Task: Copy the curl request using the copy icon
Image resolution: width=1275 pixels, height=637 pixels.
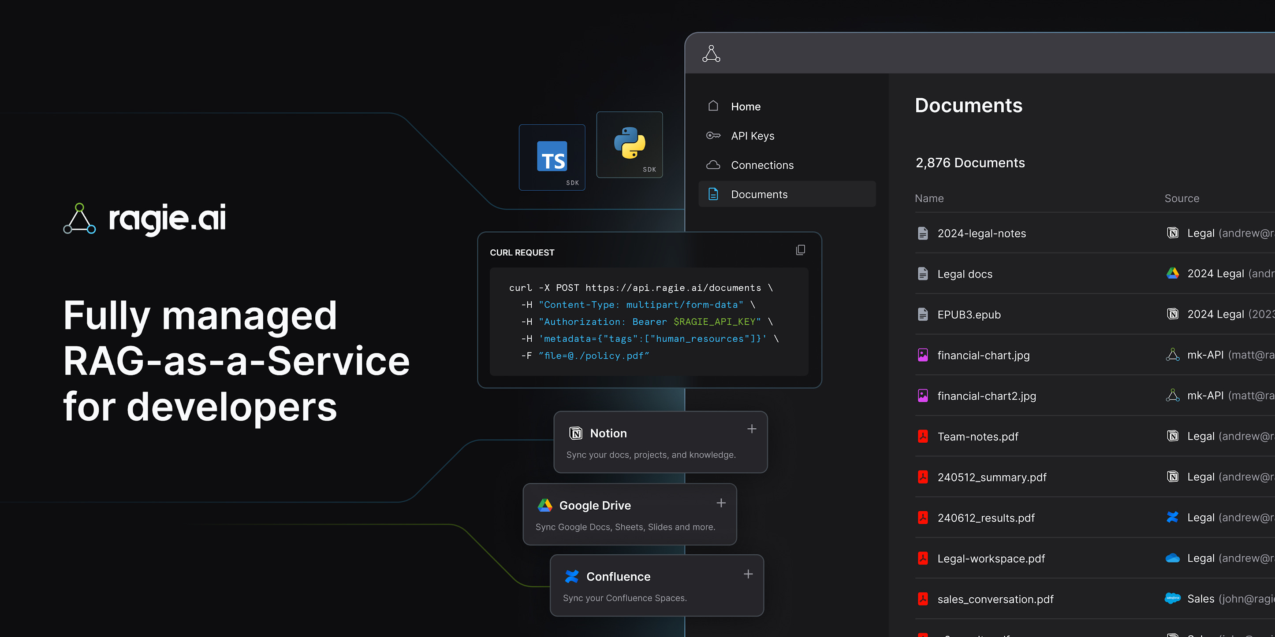Action: pyautogui.click(x=800, y=250)
